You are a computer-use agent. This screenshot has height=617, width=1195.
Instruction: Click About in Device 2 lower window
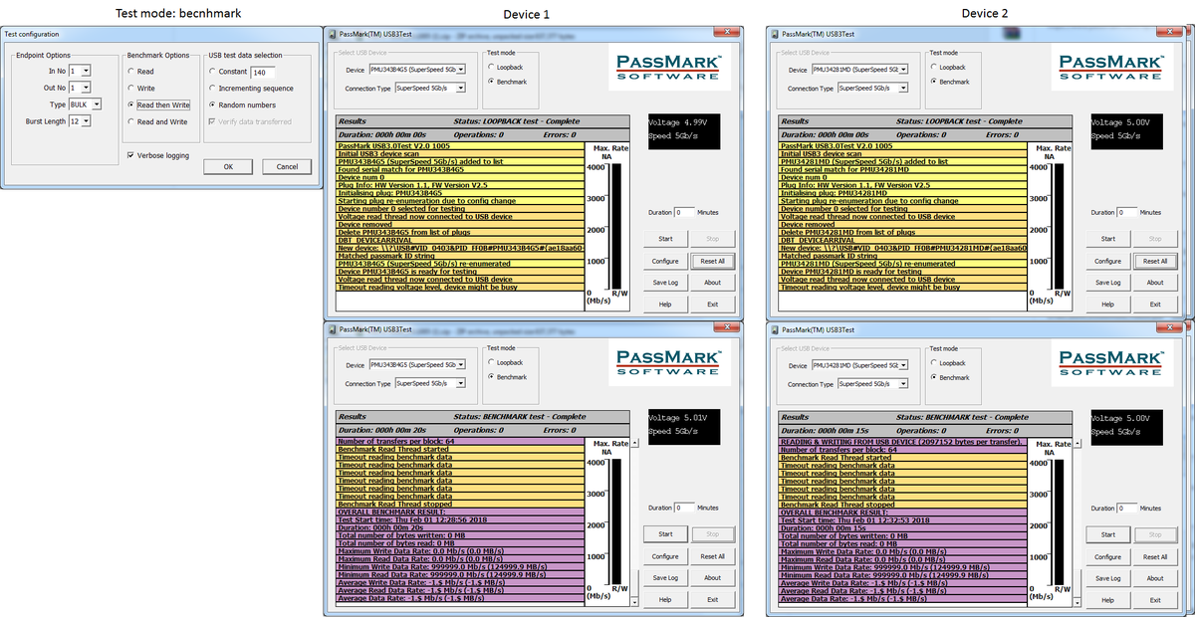pyautogui.click(x=1156, y=578)
